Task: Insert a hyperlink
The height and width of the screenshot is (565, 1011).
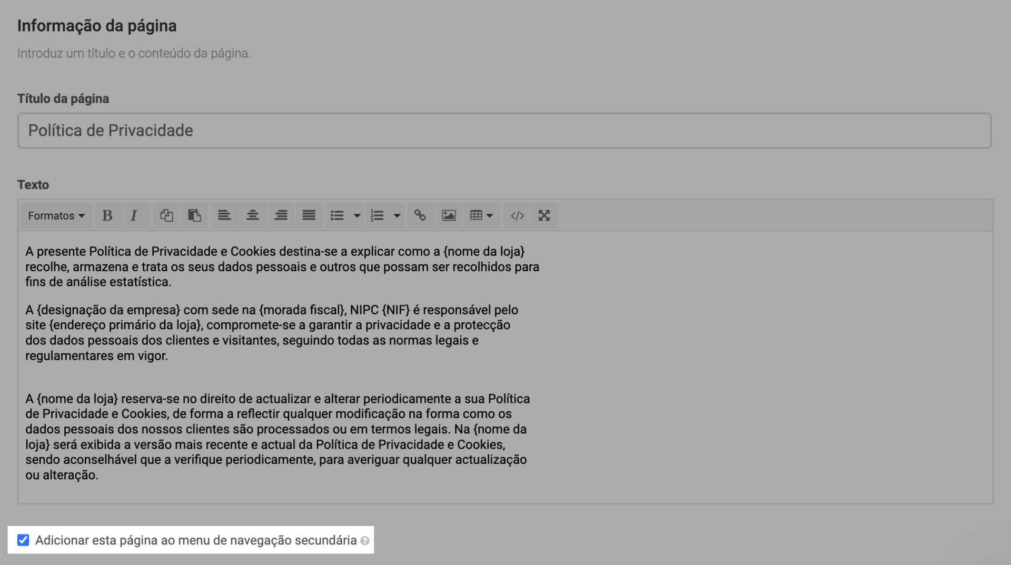Action: pos(420,215)
